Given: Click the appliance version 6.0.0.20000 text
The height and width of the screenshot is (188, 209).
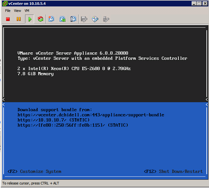Looking at the screenshot, I should click(114, 53).
